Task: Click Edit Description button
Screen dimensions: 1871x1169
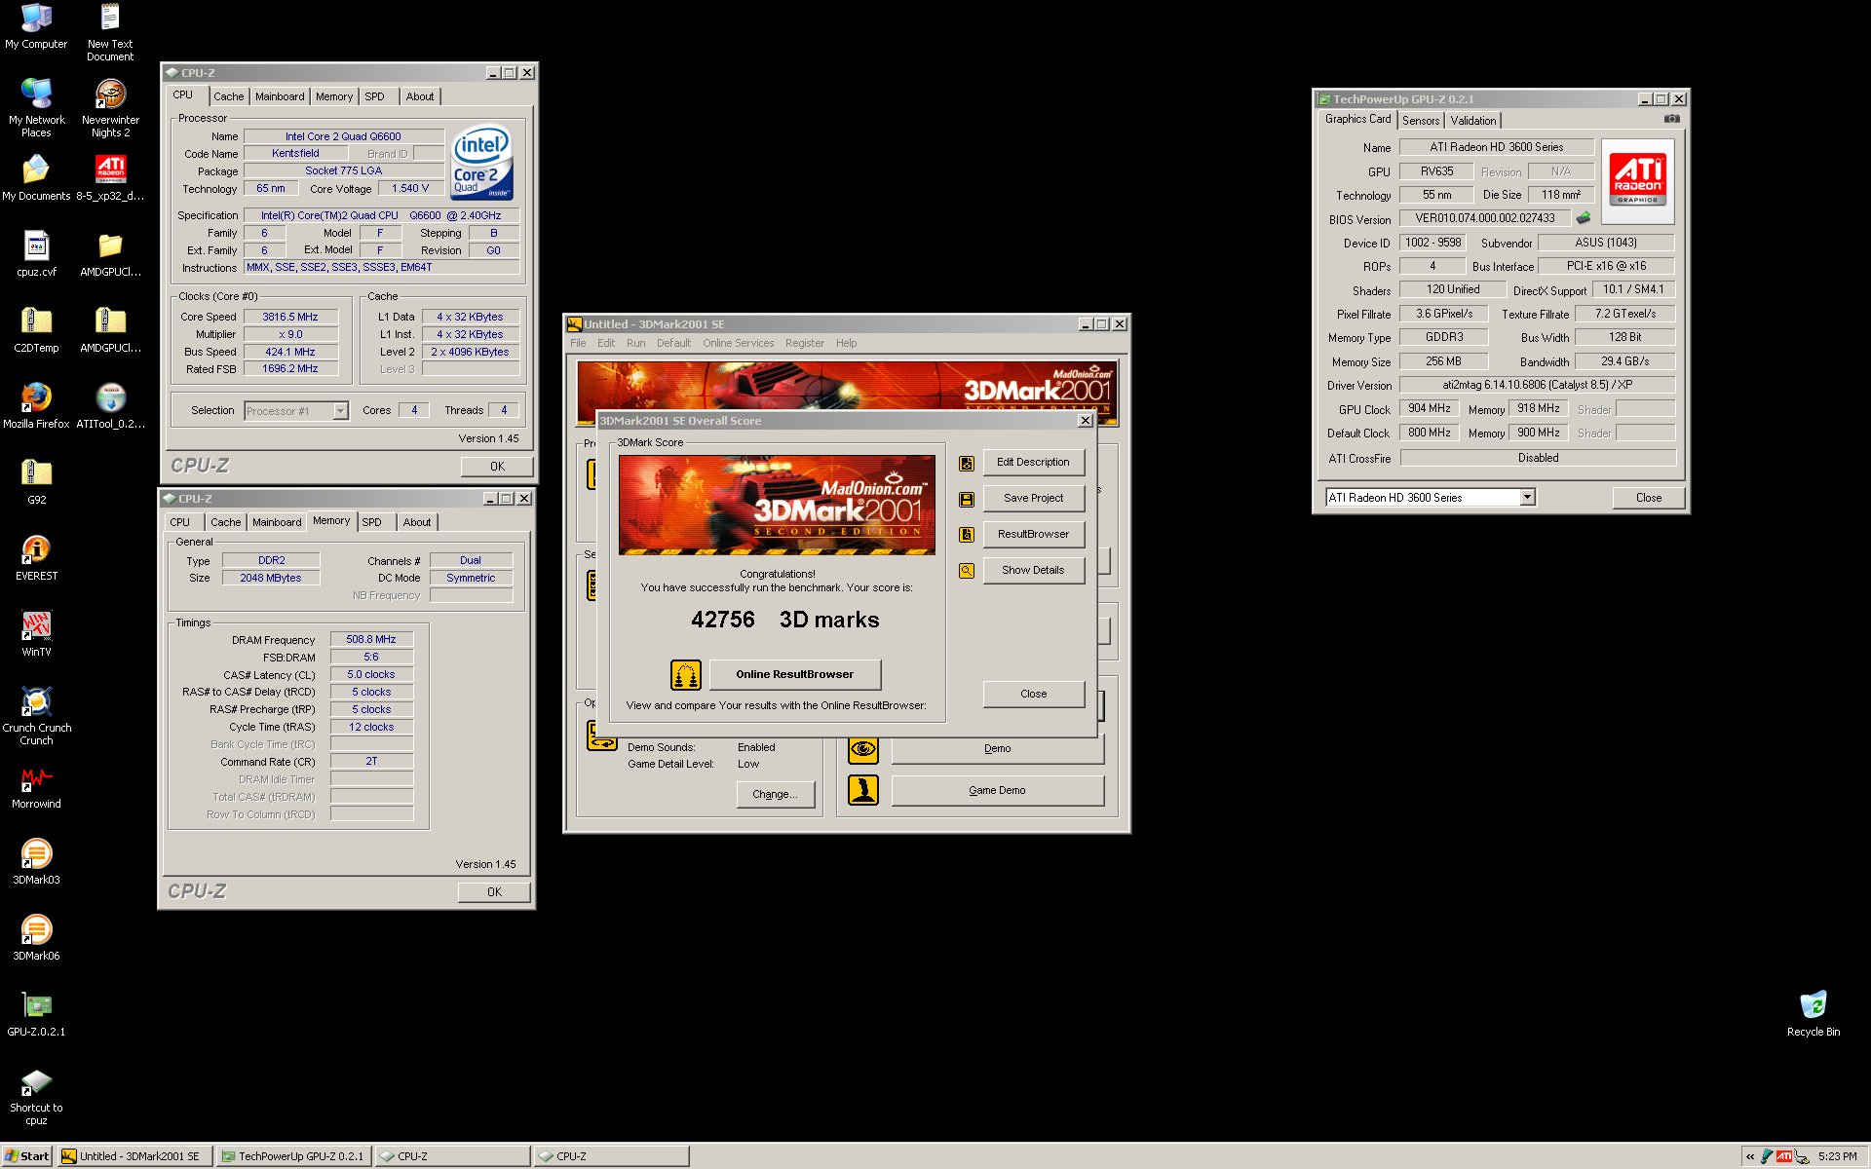Action: [x=1033, y=463]
